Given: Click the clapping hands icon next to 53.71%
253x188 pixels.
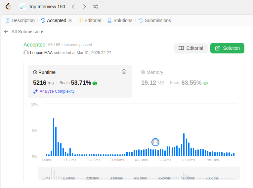Looking at the screenshot, I should (95, 83).
